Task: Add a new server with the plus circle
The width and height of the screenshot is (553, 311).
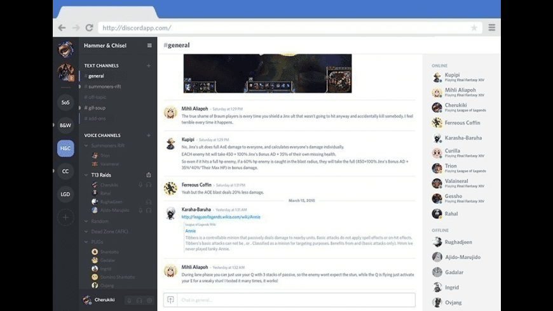Action: (65, 217)
